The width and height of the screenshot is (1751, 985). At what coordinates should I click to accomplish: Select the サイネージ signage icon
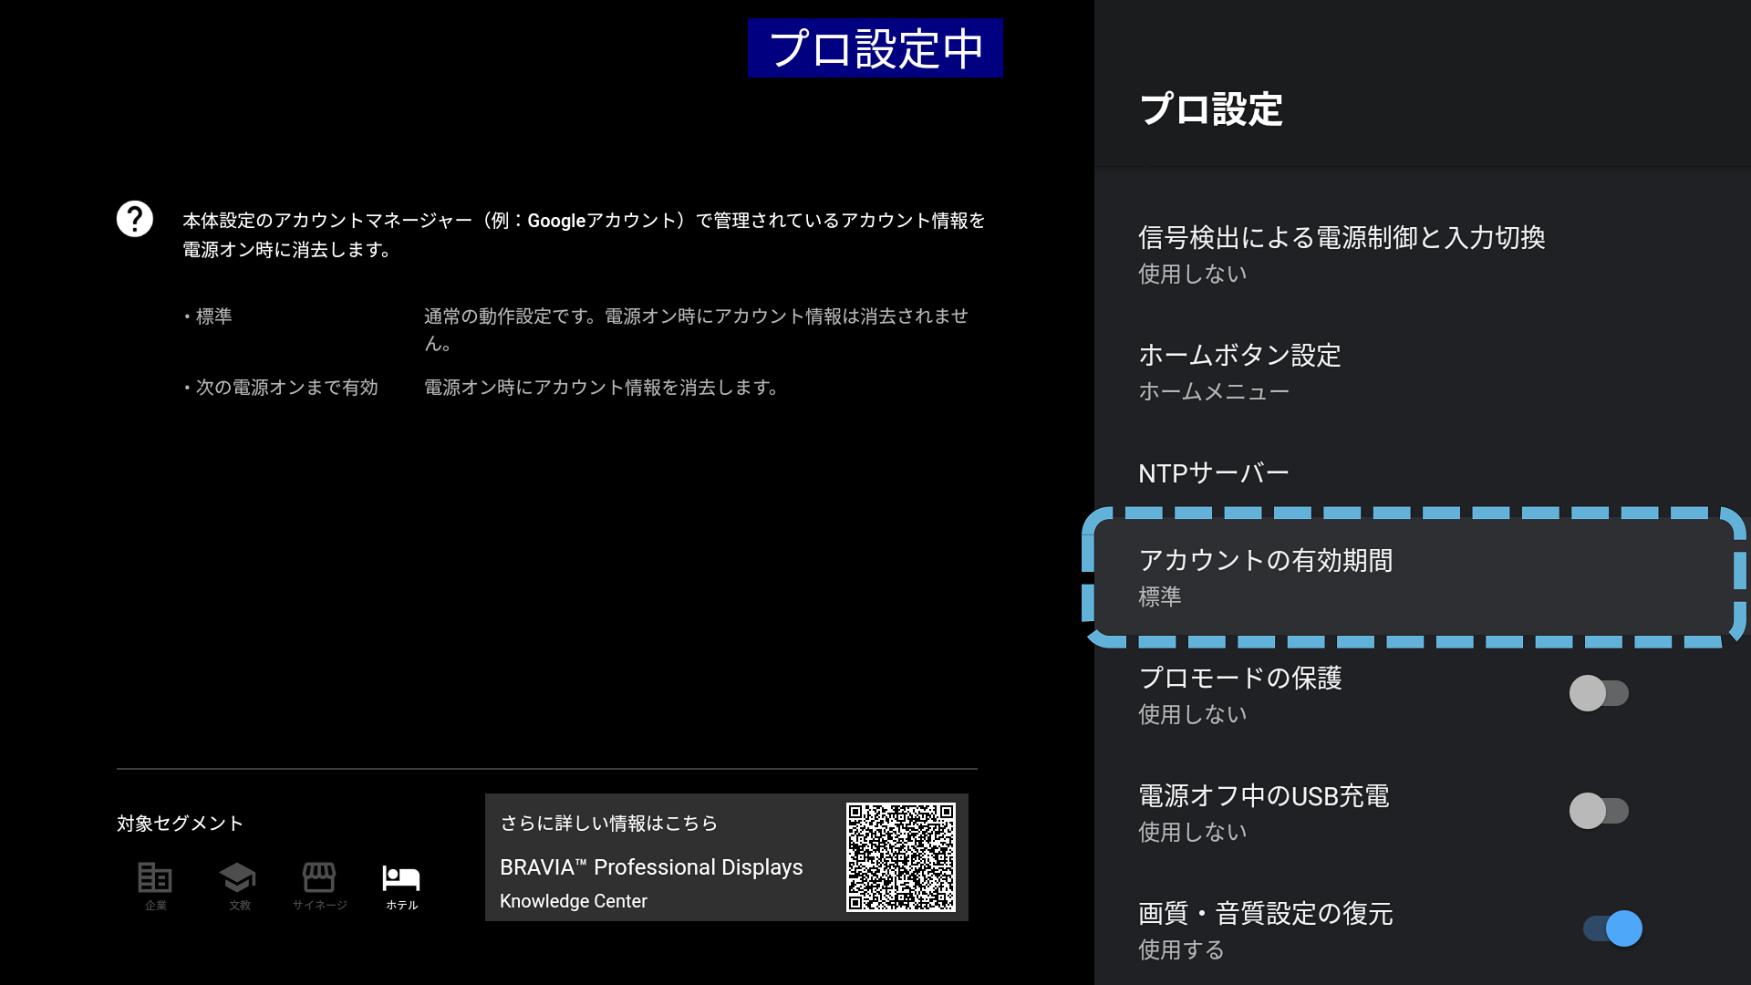(319, 878)
